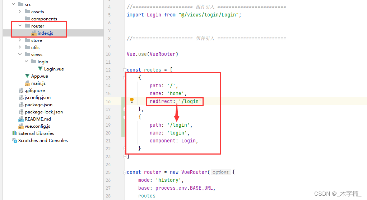Viewport: 367px width, 200px height.
Task: Select the components folder label
Action: (x=44, y=19)
